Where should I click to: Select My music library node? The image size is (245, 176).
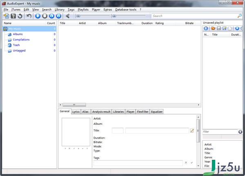click(x=29, y=29)
